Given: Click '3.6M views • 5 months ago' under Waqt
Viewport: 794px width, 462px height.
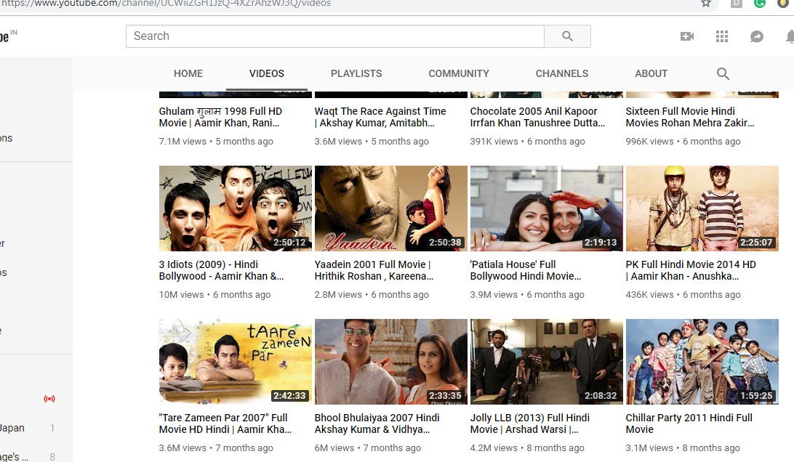Looking at the screenshot, I should 371,142.
